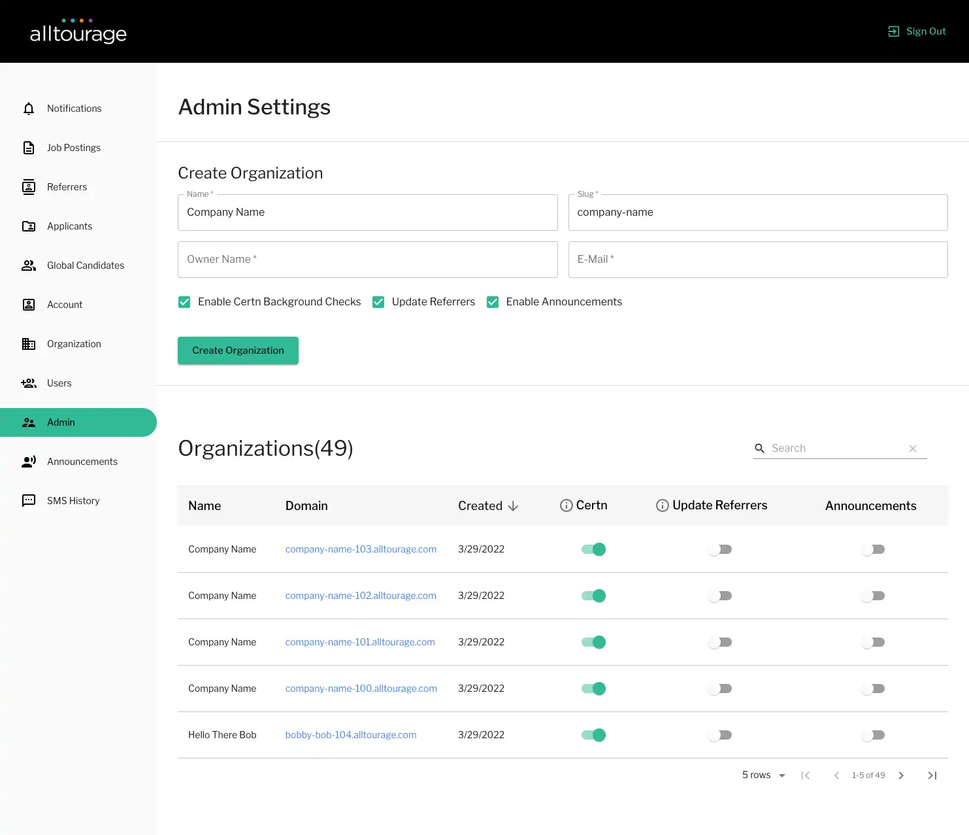Open Referrers in the sidebar
This screenshot has width=969, height=835.
pyautogui.click(x=78, y=187)
